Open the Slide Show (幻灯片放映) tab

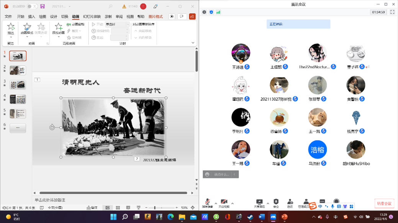click(x=92, y=17)
